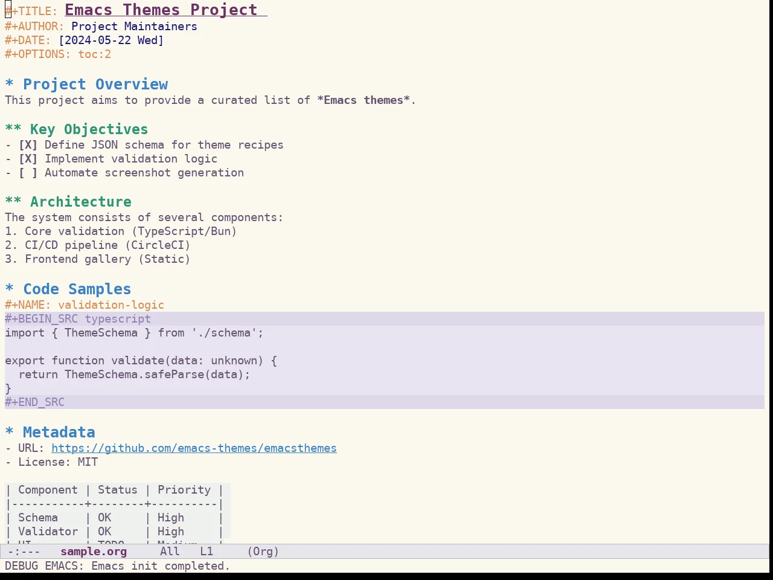773x580 pixels.
Task: Click the [2024-05-22 Wed] date stamp
Action: (x=111, y=40)
